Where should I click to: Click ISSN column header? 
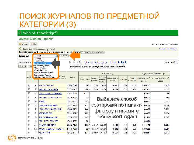click(72, 77)
